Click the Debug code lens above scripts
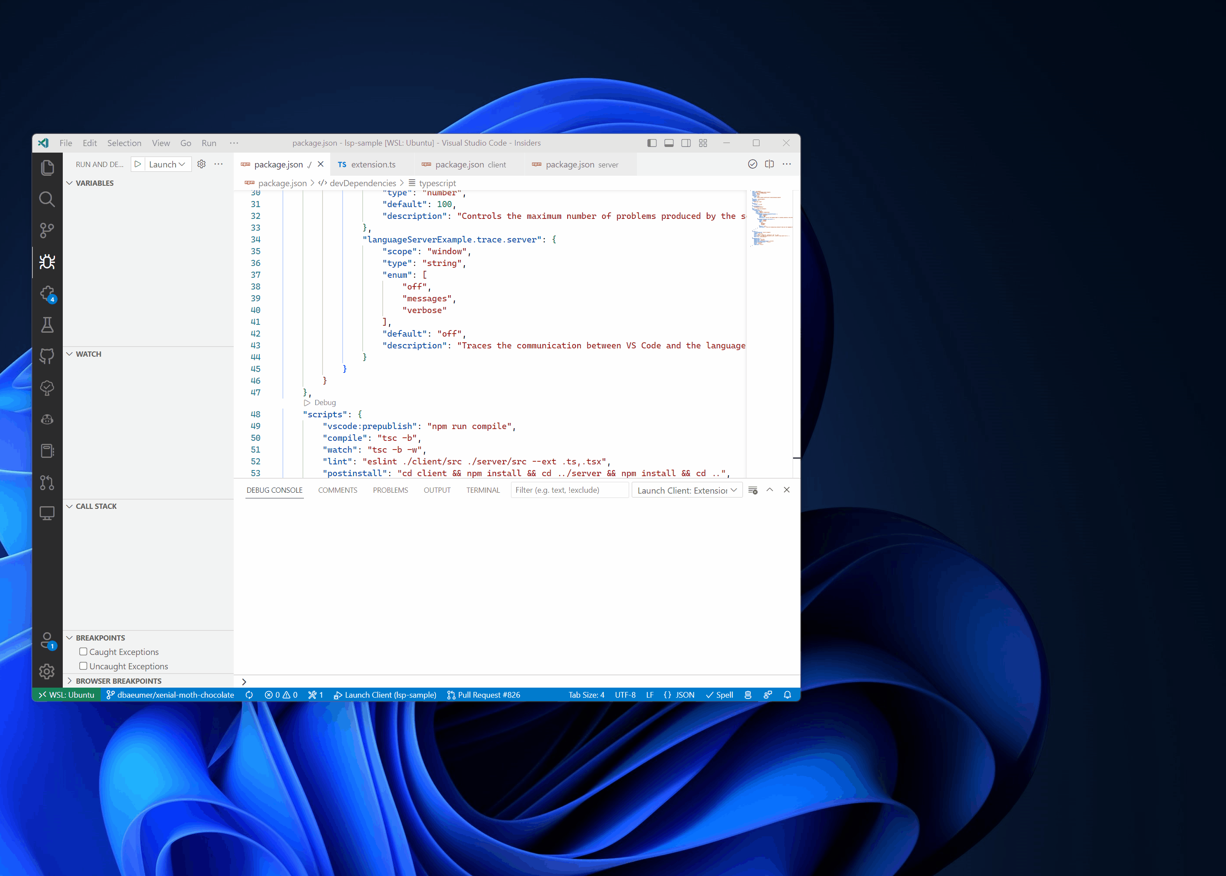Screen dimensions: 1226x876 (x=320, y=402)
